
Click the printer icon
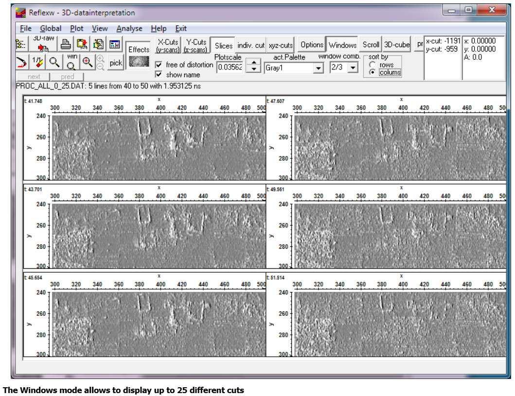(66, 45)
